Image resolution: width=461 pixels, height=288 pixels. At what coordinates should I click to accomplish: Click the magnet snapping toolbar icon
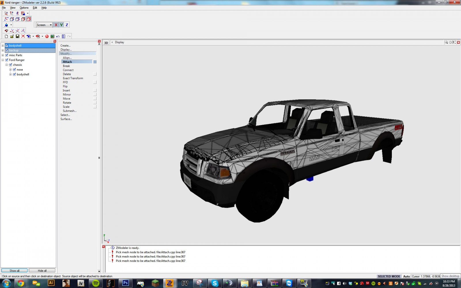point(6,31)
